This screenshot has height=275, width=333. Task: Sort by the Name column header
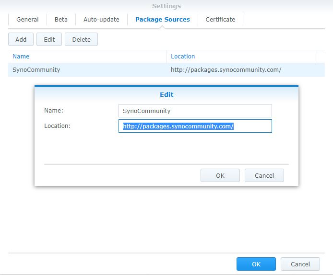coord(87,57)
